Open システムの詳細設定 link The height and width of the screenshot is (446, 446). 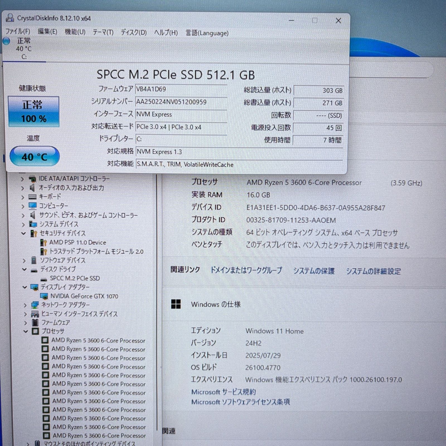click(x=374, y=271)
